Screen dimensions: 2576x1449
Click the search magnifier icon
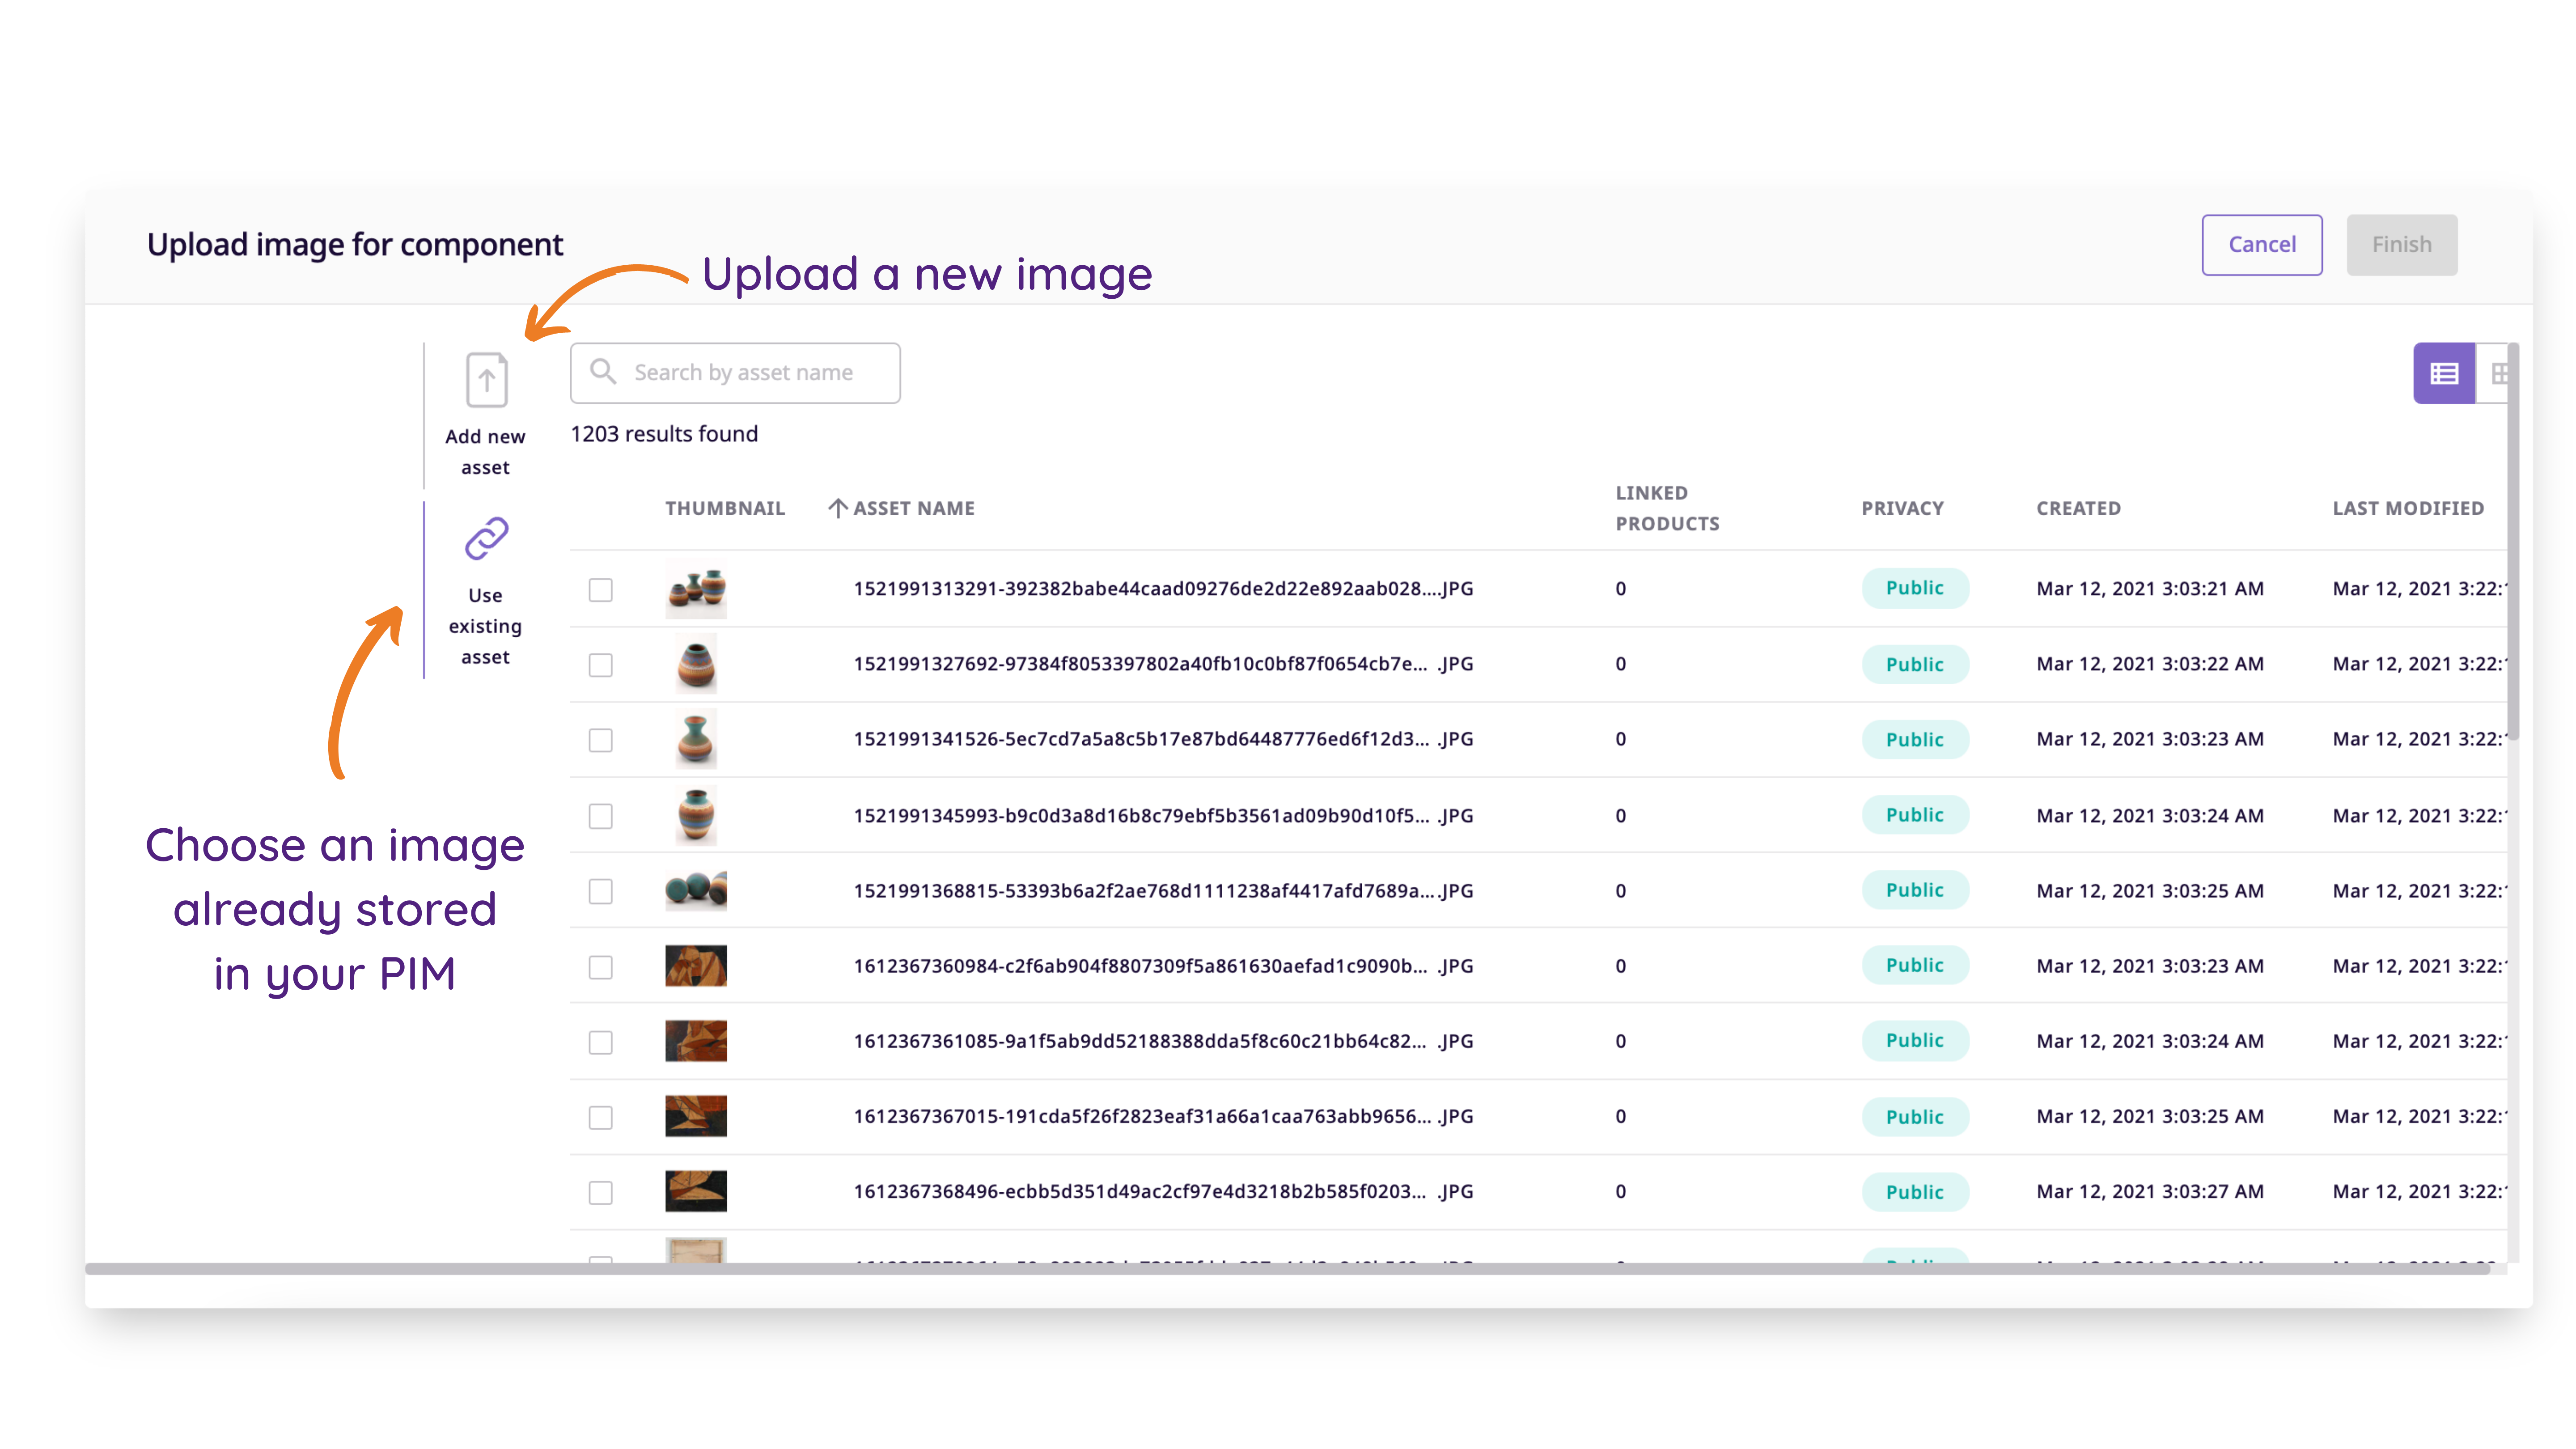(603, 372)
